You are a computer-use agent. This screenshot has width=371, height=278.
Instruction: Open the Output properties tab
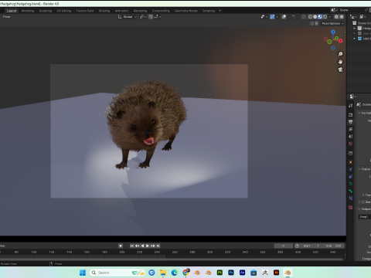pyautogui.click(x=350, y=122)
